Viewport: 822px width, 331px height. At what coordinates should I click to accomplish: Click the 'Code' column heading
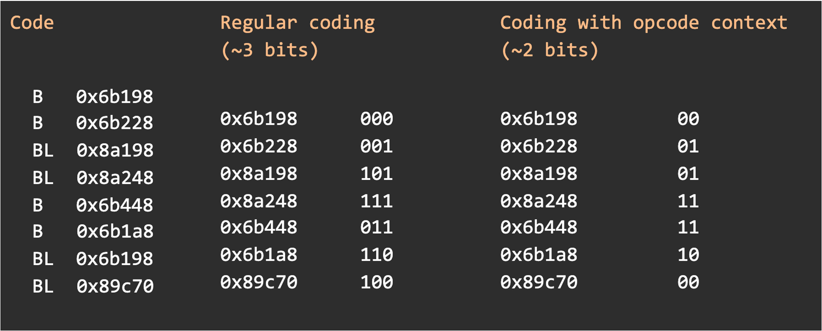pyautogui.click(x=32, y=23)
